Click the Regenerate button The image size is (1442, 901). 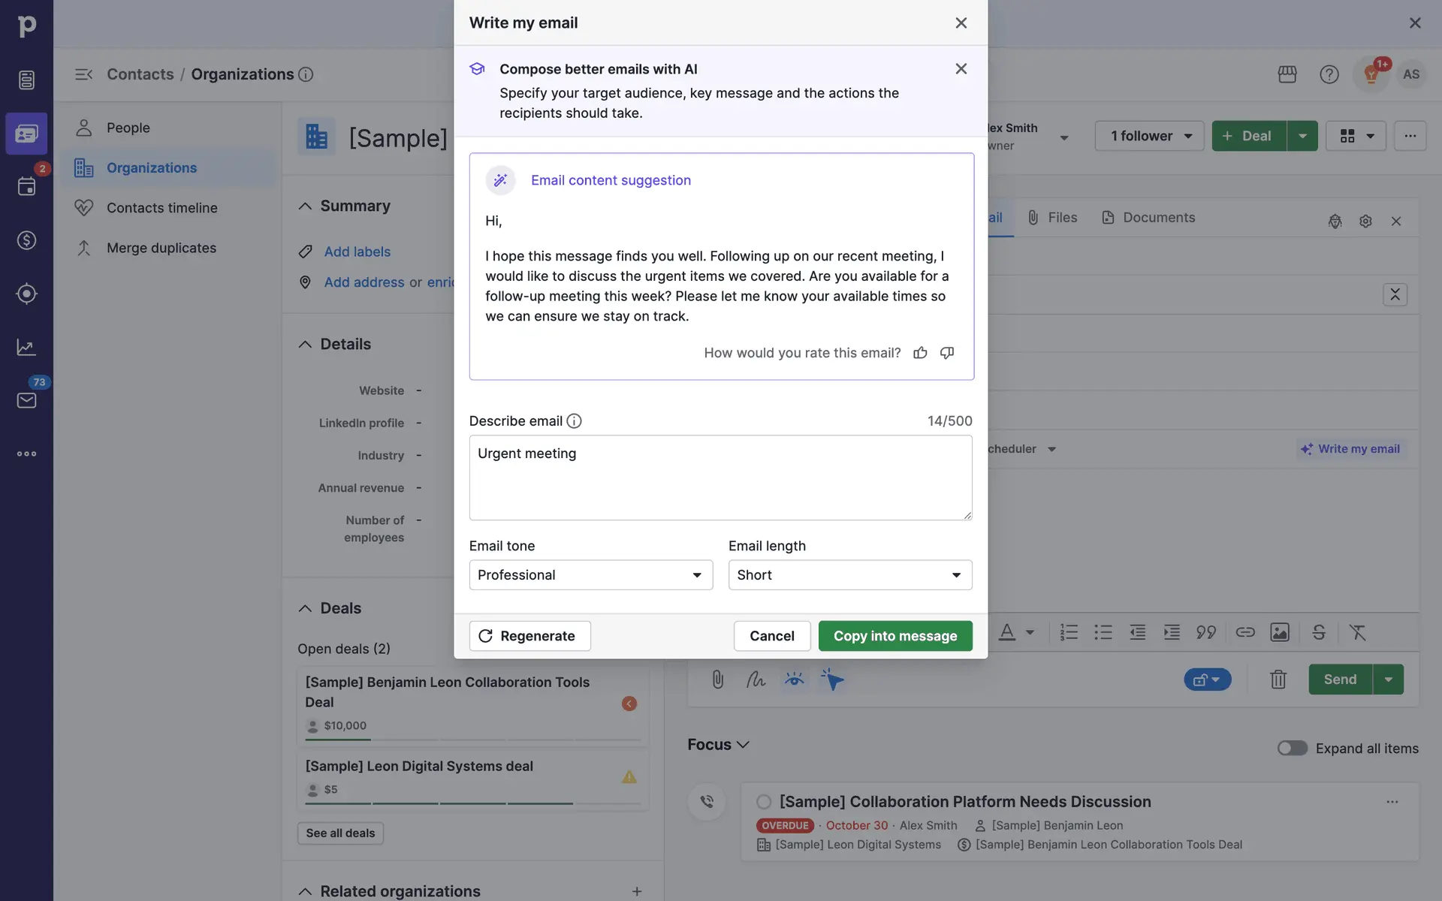click(x=529, y=636)
